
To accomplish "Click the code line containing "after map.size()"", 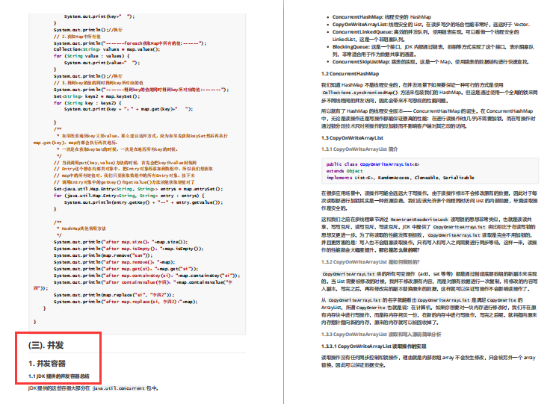I will point(120,242).
